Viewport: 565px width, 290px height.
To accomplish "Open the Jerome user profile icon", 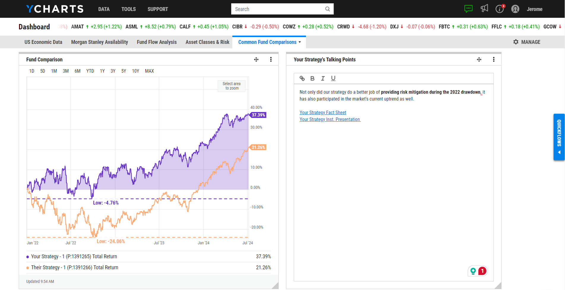I will (x=515, y=9).
